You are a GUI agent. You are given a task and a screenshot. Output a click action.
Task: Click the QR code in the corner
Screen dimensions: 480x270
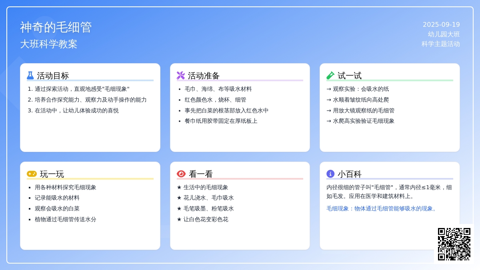pyautogui.click(x=454, y=244)
